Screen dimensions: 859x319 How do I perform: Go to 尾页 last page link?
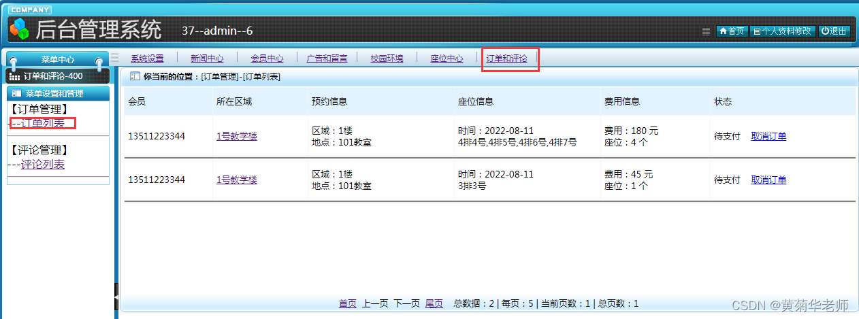point(434,303)
